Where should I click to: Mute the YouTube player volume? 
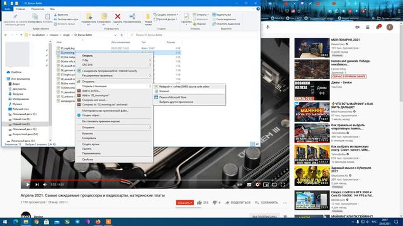[45, 185]
